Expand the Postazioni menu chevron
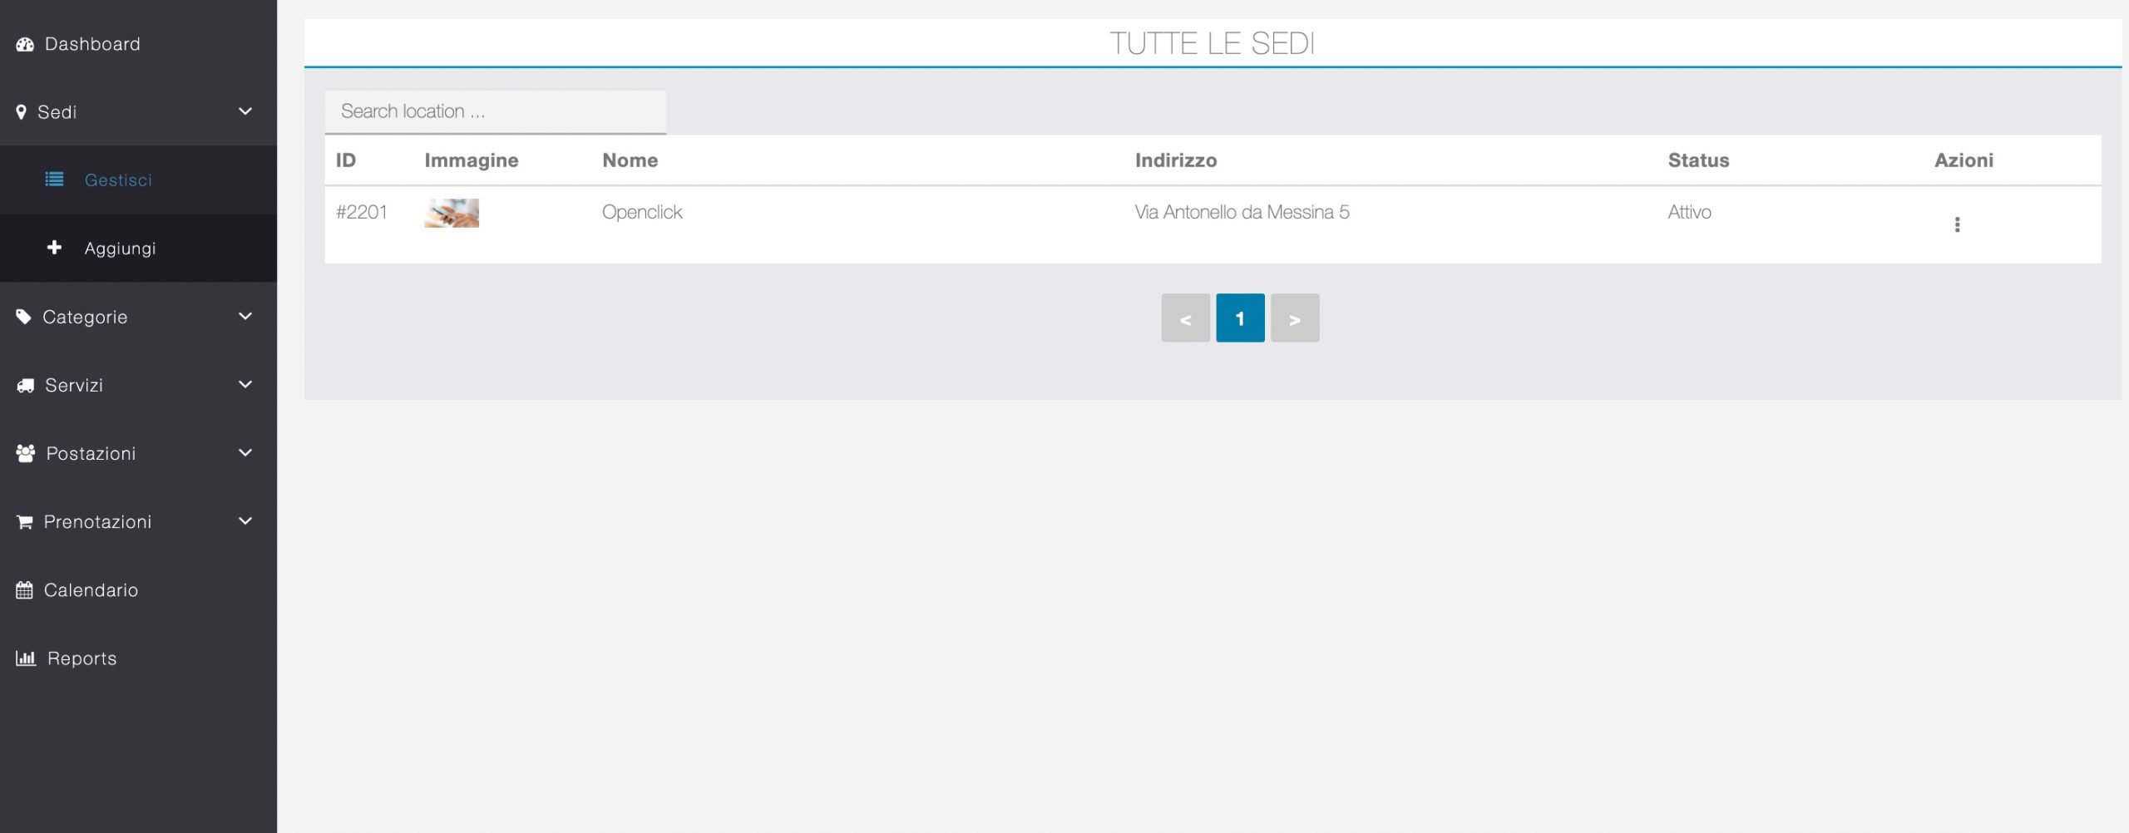The height and width of the screenshot is (833, 2129). pyautogui.click(x=245, y=453)
